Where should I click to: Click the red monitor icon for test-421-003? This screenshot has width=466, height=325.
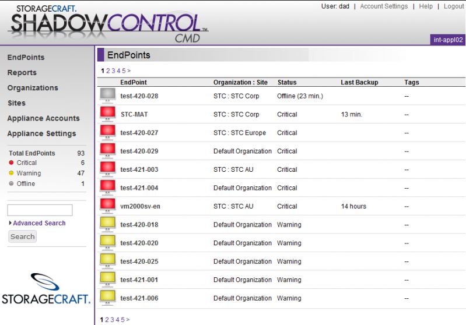(x=107, y=169)
